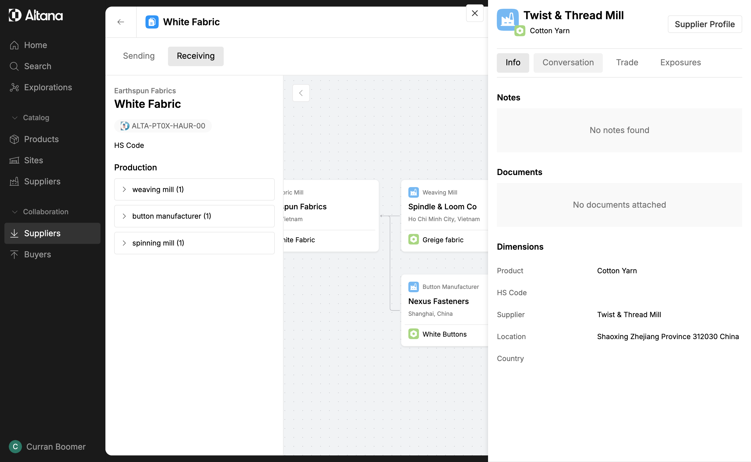Collapse the Collaboration sidebar section

coord(15,212)
